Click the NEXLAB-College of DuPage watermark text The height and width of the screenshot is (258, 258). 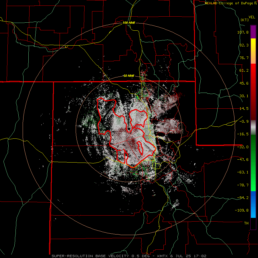[230, 3]
